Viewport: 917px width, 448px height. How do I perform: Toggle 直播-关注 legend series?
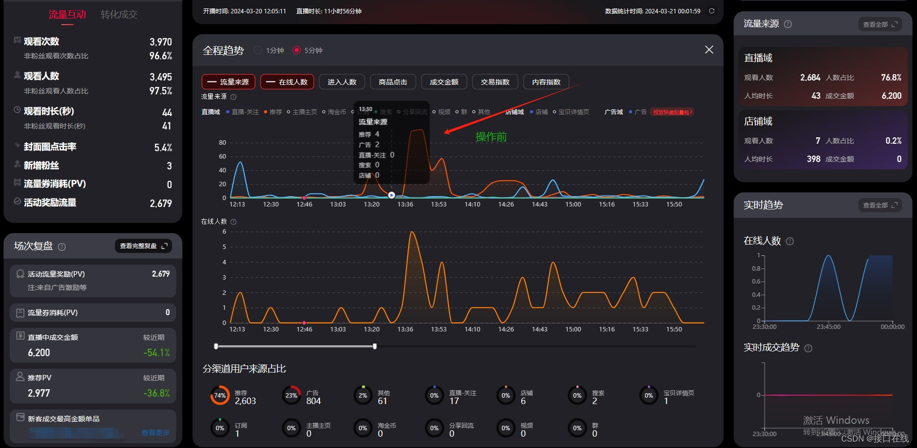coord(242,112)
